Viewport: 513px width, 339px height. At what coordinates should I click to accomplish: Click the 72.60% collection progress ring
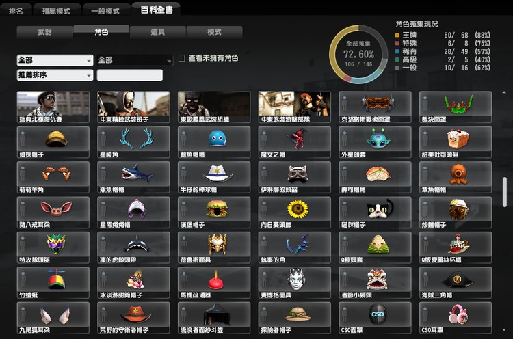[358, 54]
